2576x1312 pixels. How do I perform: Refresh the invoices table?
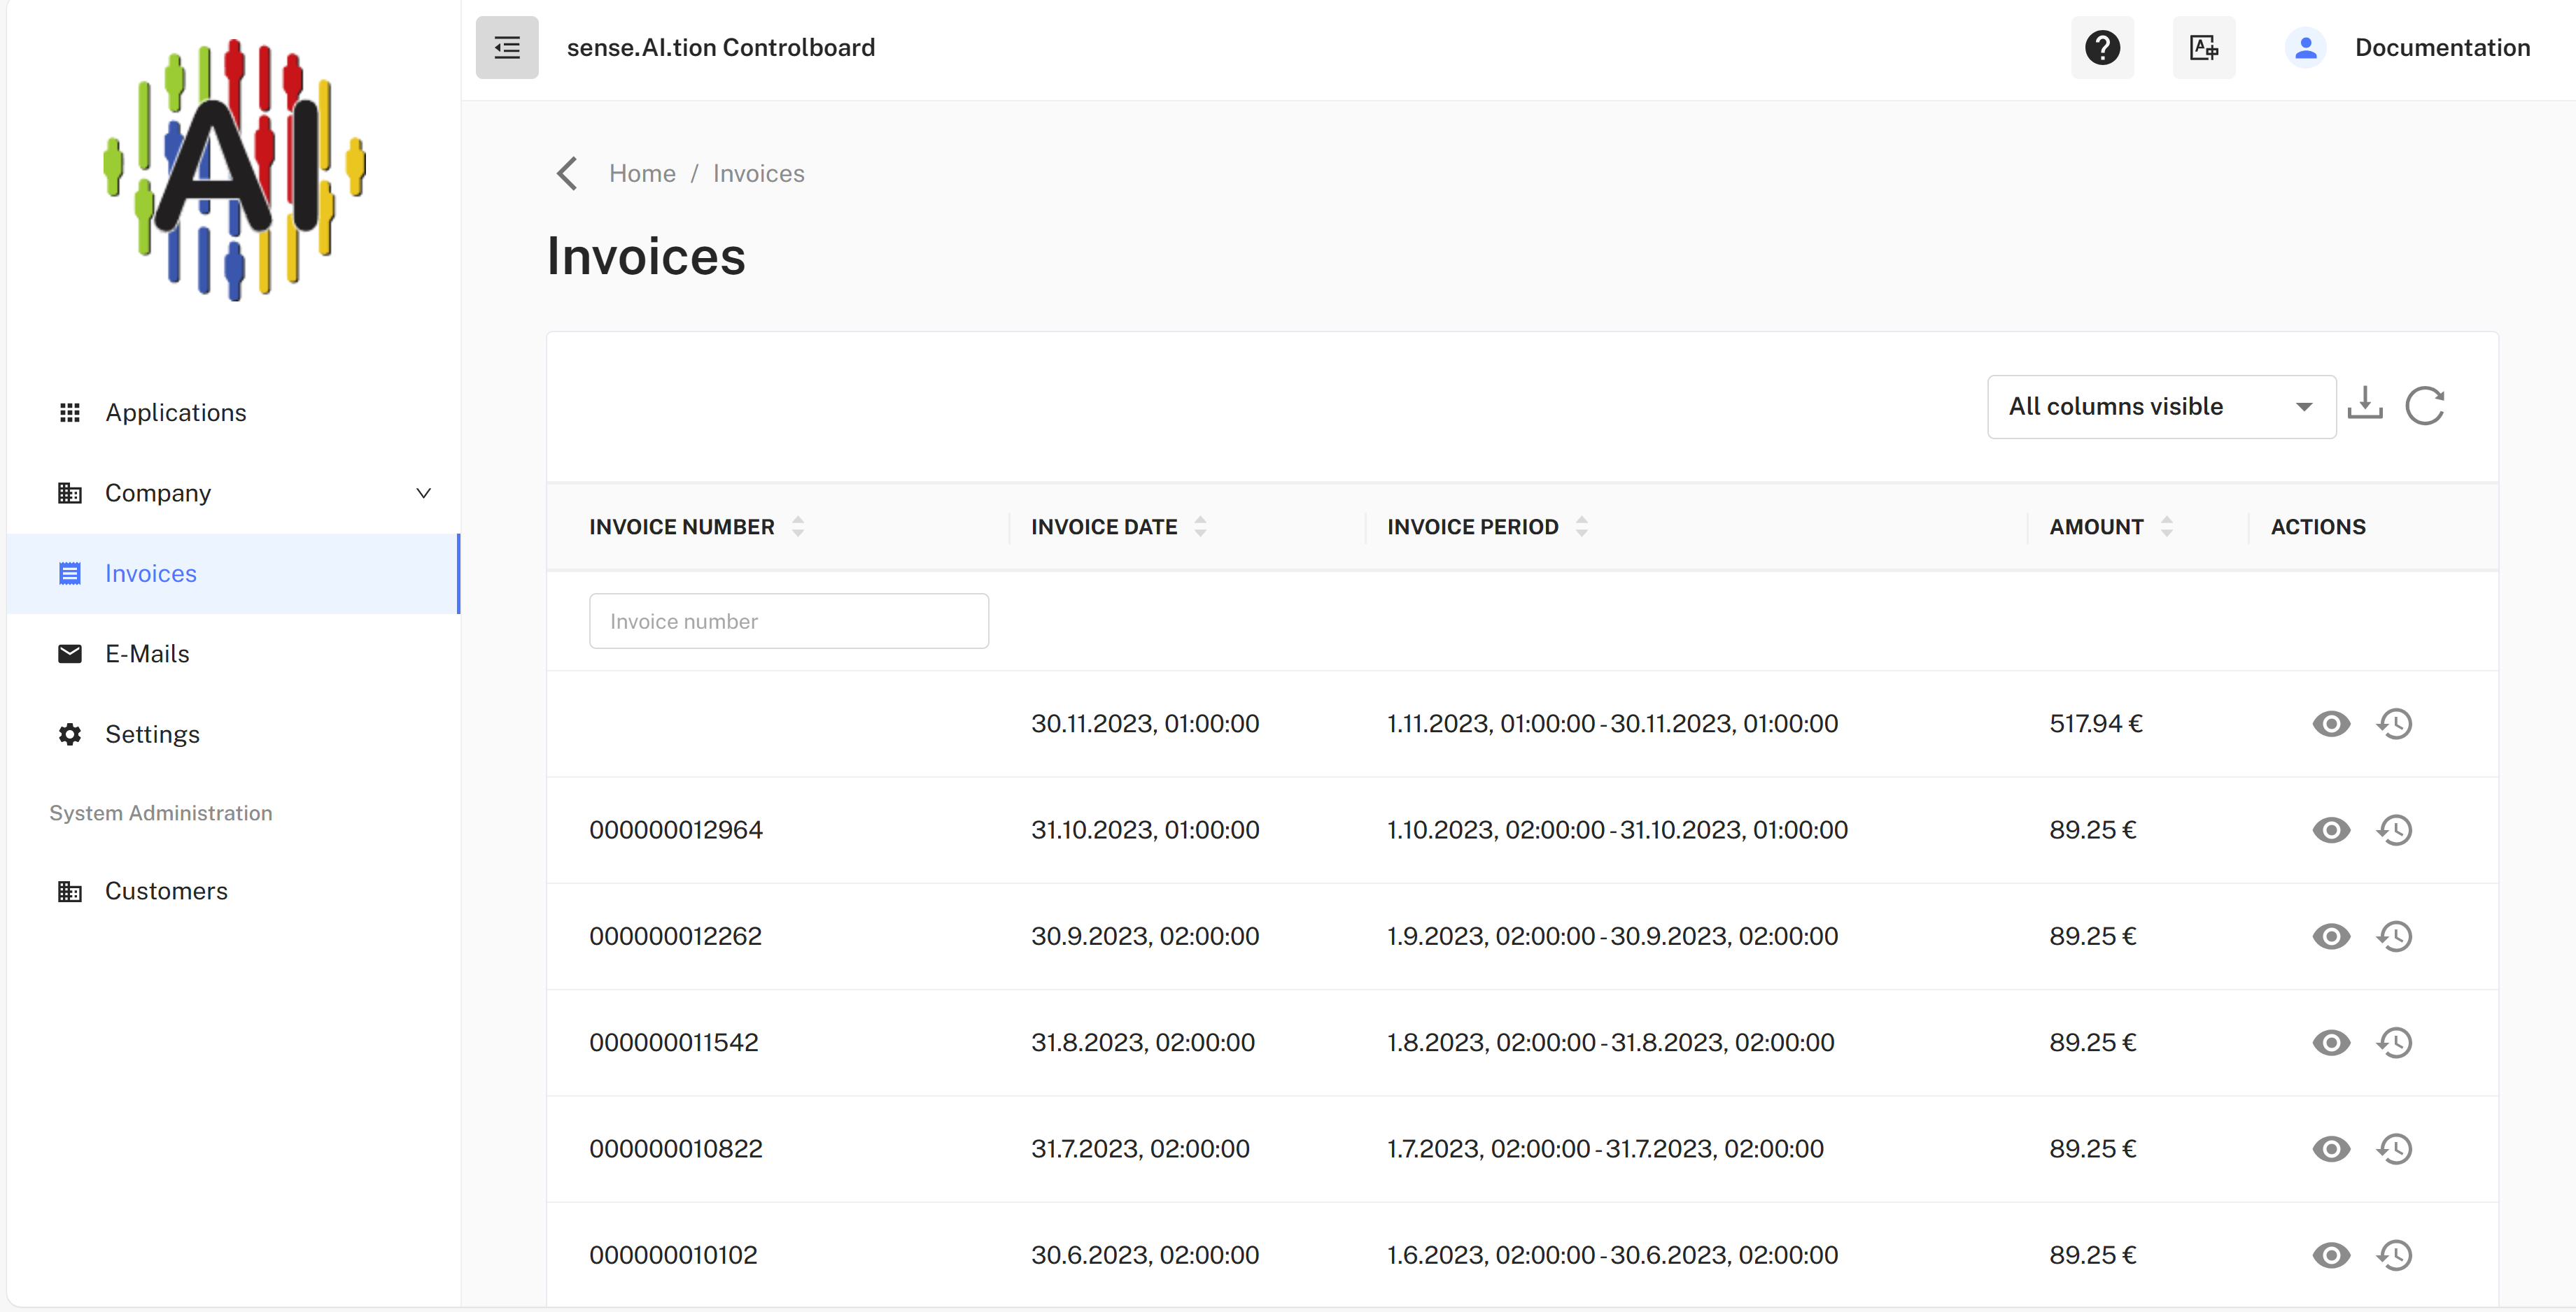(x=2425, y=406)
